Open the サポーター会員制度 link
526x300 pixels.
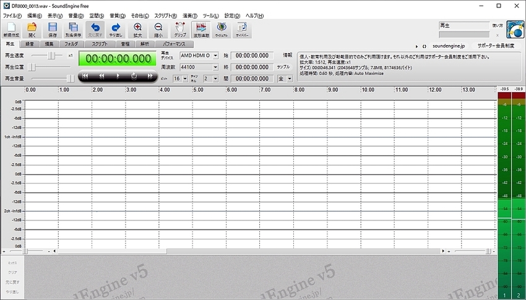coord(496,46)
